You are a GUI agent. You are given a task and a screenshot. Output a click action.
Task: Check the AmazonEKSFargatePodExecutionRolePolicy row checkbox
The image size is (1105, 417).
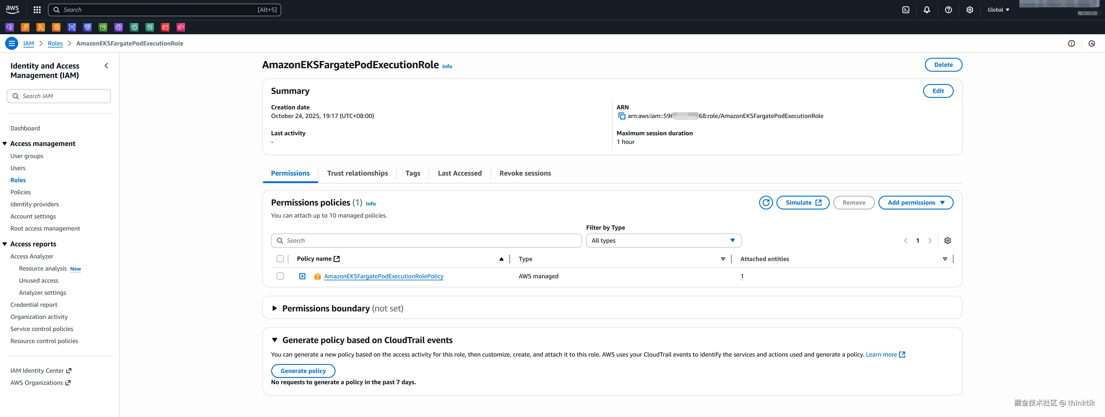pyautogui.click(x=280, y=276)
